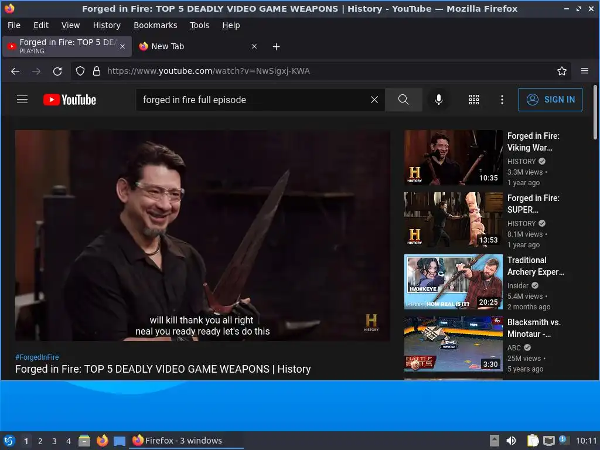Click the show desktop taskbar icon
Screen dimensions: 600x450
point(120,441)
